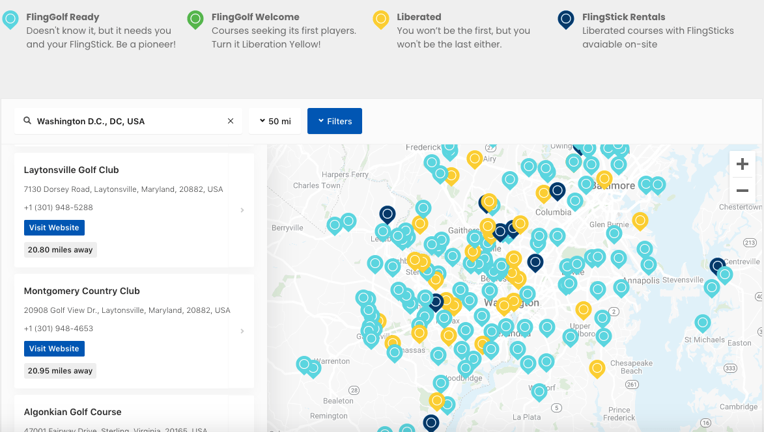Open the Filters dropdown
The height and width of the screenshot is (432, 764).
coord(335,121)
